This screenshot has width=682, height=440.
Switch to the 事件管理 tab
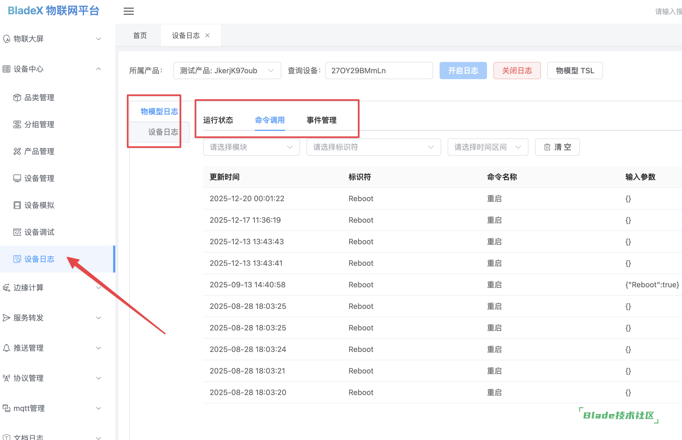coord(321,120)
